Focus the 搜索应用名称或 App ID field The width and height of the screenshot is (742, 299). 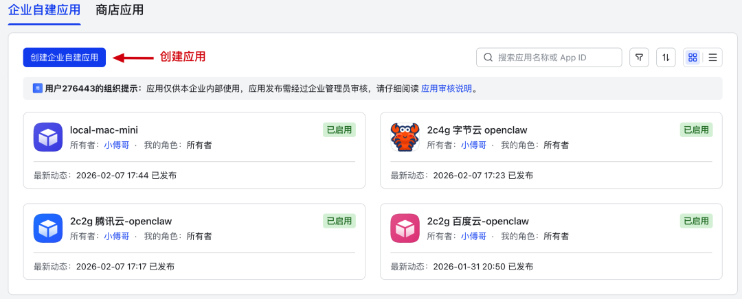[x=549, y=58]
